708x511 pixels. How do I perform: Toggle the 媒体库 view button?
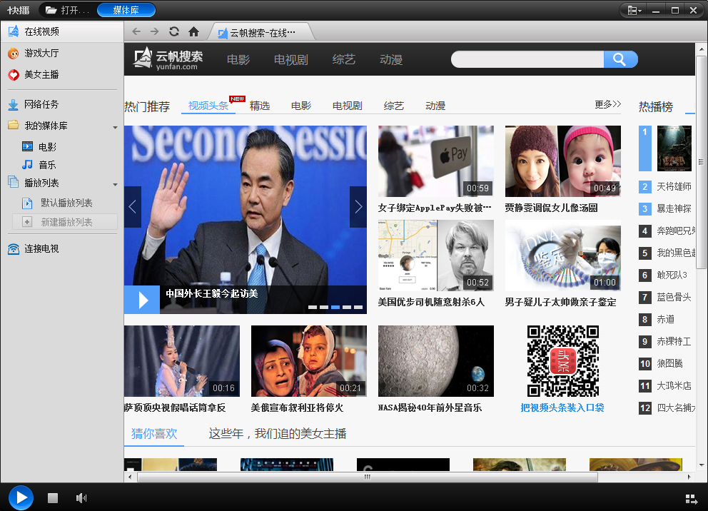tap(126, 10)
